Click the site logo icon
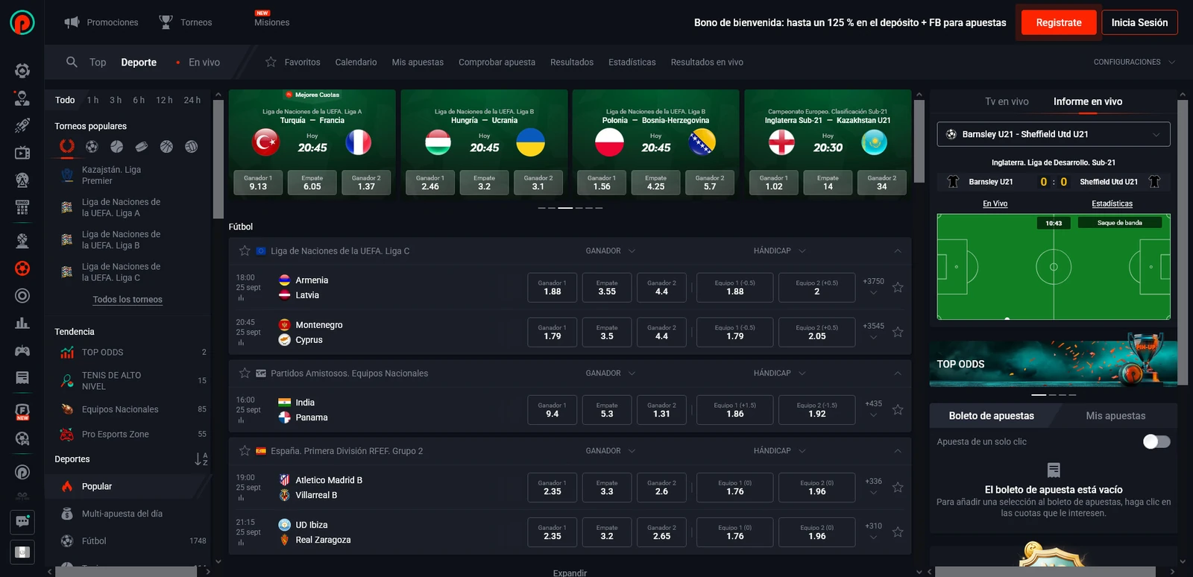Image resolution: width=1193 pixels, height=577 pixels. (22, 22)
